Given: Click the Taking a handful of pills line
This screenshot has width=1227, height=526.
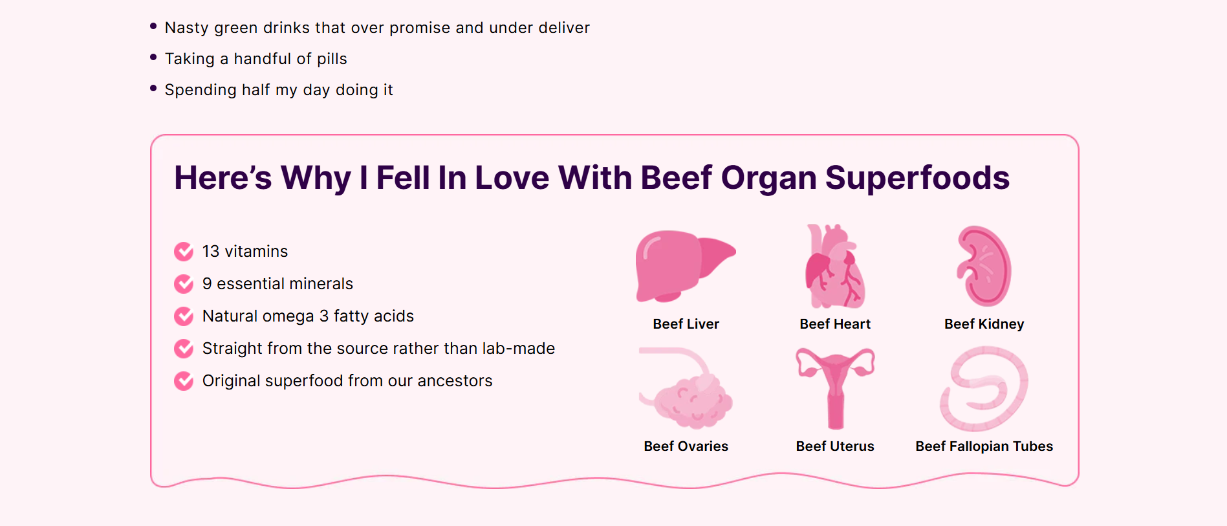Looking at the screenshot, I should [x=256, y=59].
